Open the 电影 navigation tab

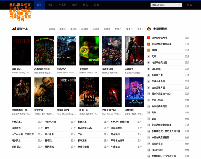(50, 5)
